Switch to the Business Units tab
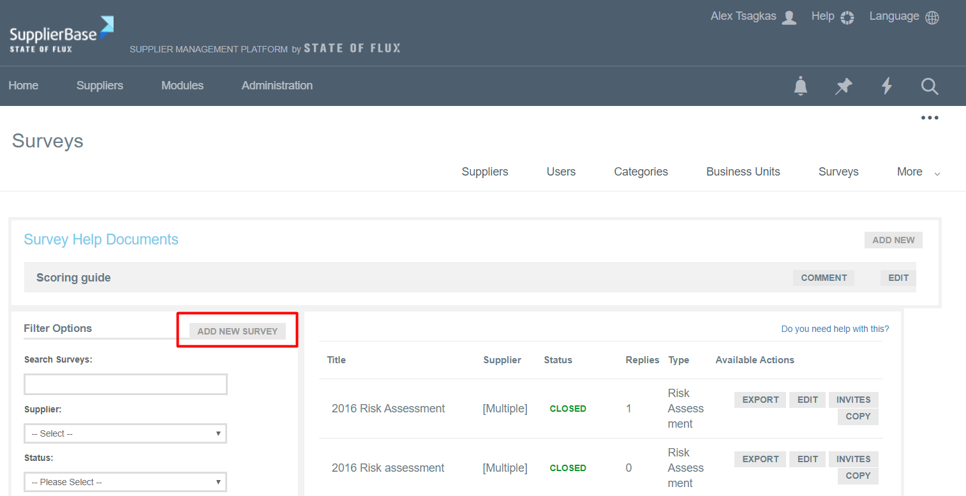966x496 pixels. [743, 171]
